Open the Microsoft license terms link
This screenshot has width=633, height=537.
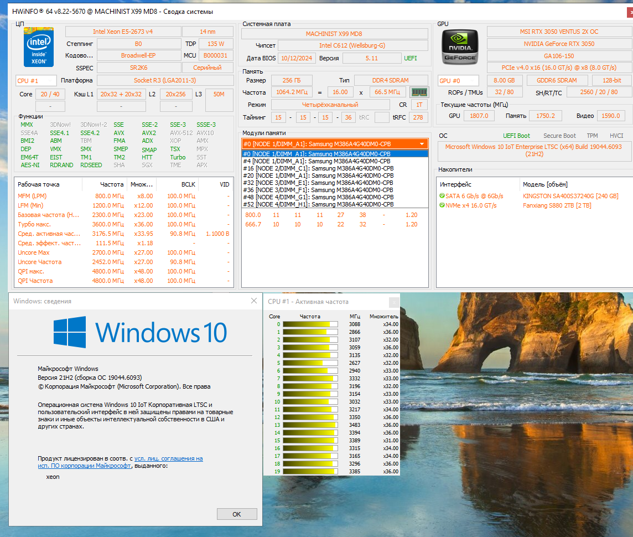[120, 462]
